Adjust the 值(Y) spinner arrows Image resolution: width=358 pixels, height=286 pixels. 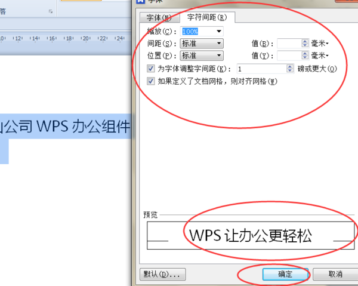[305, 56]
